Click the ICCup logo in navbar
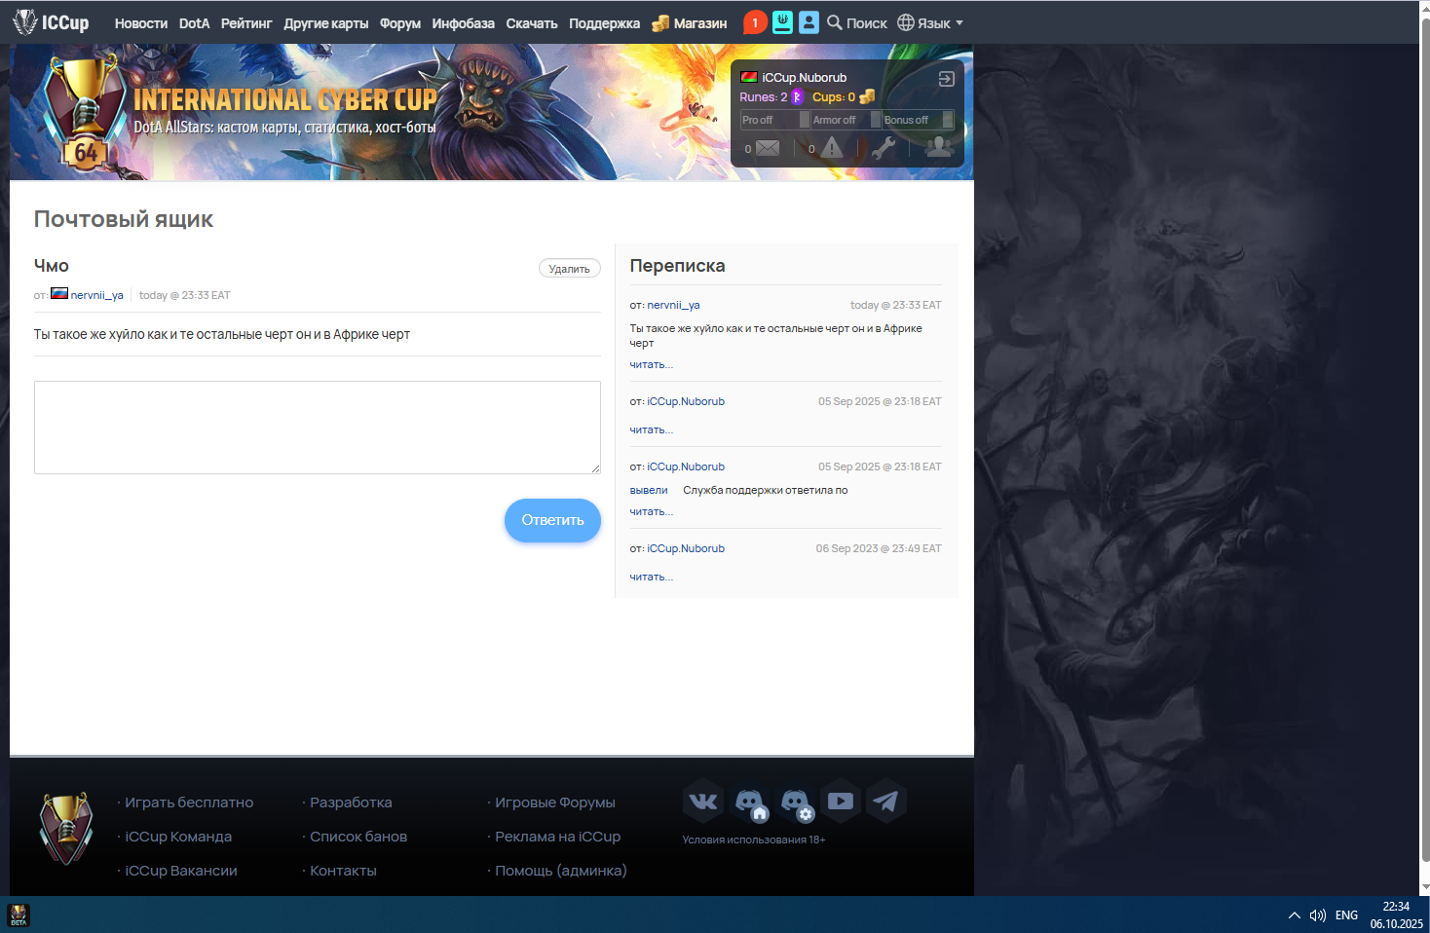 coord(51,22)
